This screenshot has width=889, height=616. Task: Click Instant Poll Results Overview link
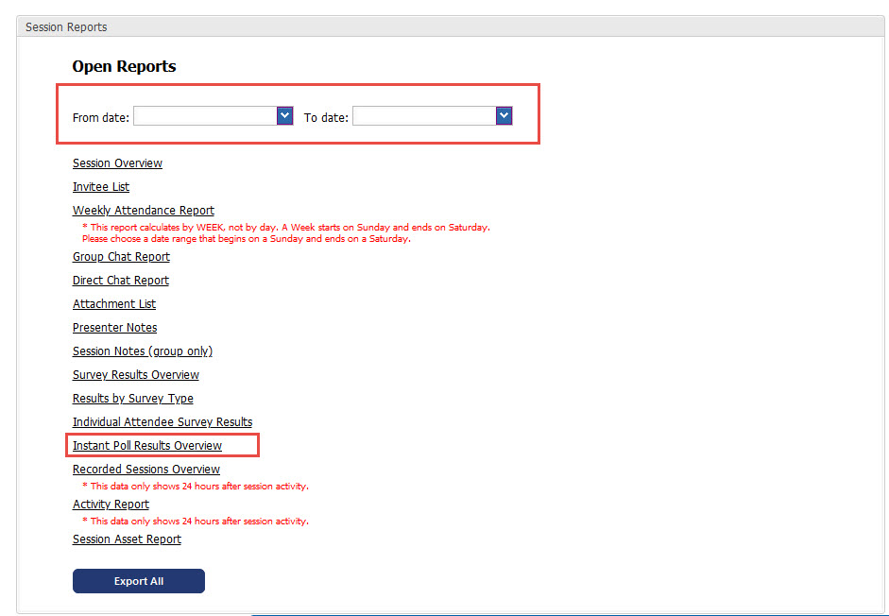[147, 446]
